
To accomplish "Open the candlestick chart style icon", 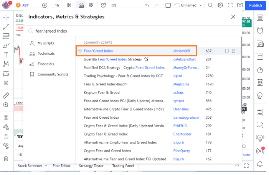I will click(69, 5).
